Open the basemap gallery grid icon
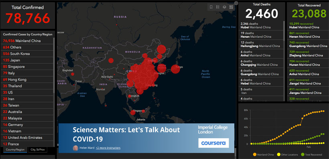 pyautogui.click(x=231, y=7)
